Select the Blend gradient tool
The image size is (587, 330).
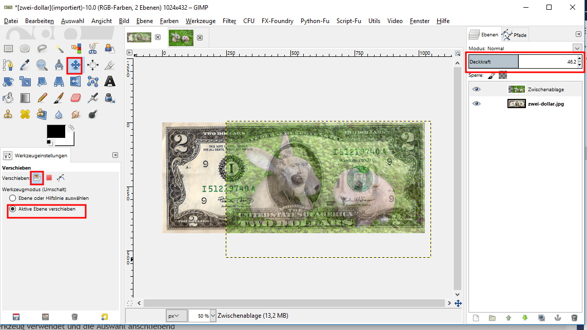click(x=25, y=98)
